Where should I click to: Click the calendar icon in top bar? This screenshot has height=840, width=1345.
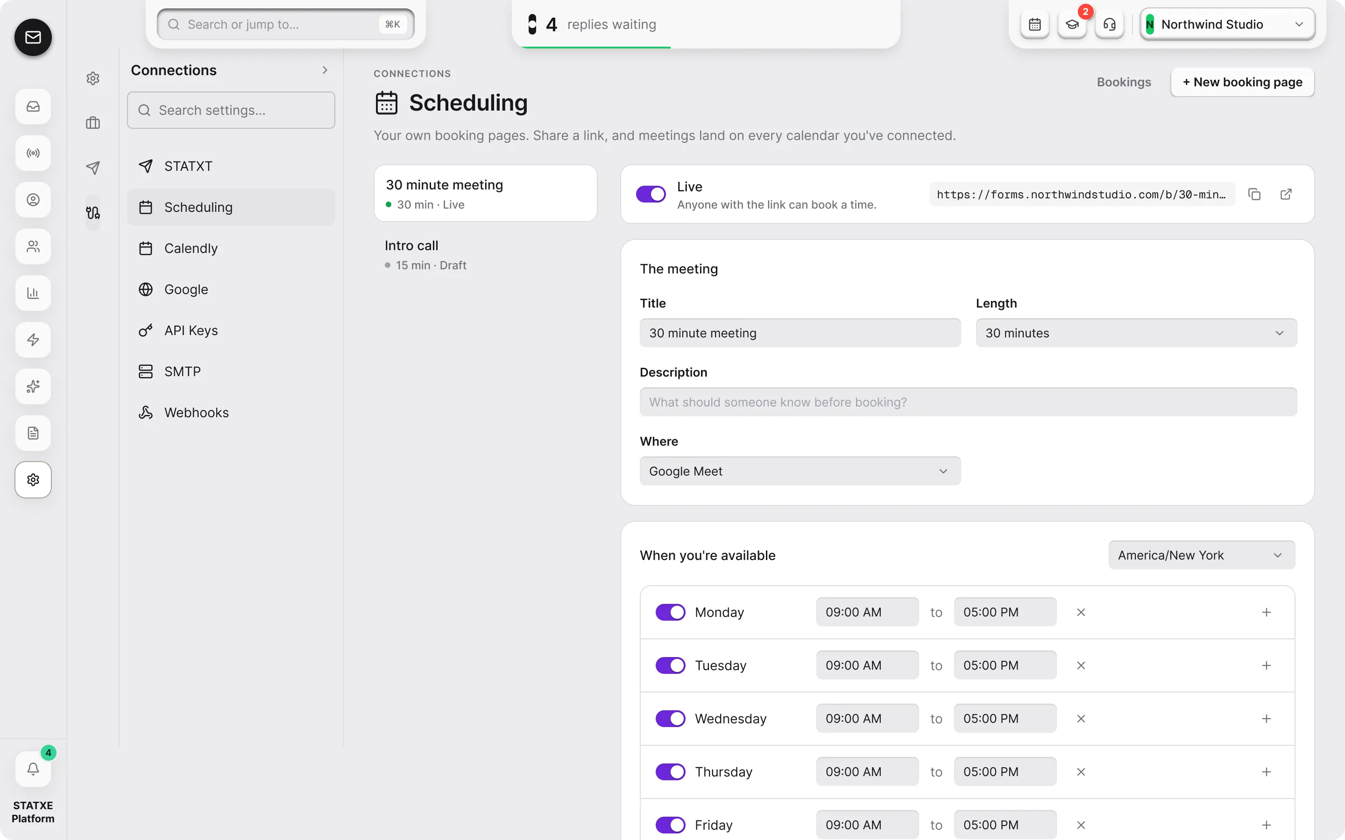point(1034,24)
